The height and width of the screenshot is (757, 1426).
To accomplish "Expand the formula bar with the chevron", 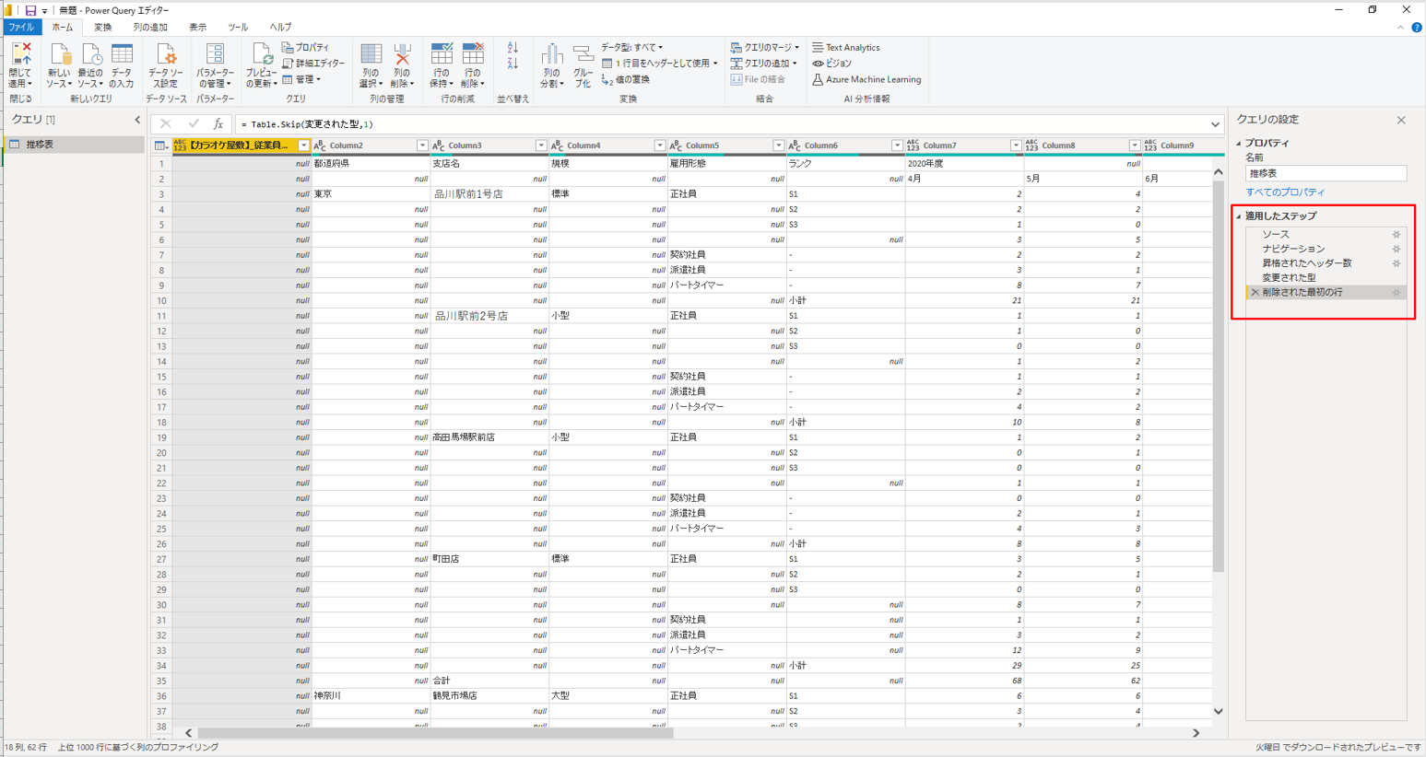I will [1215, 124].
